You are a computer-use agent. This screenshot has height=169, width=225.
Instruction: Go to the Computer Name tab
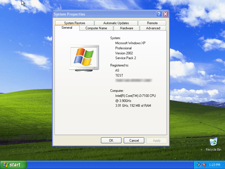96,28
